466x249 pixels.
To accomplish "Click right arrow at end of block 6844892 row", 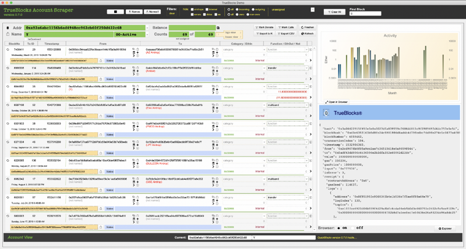I will [310, 97].
